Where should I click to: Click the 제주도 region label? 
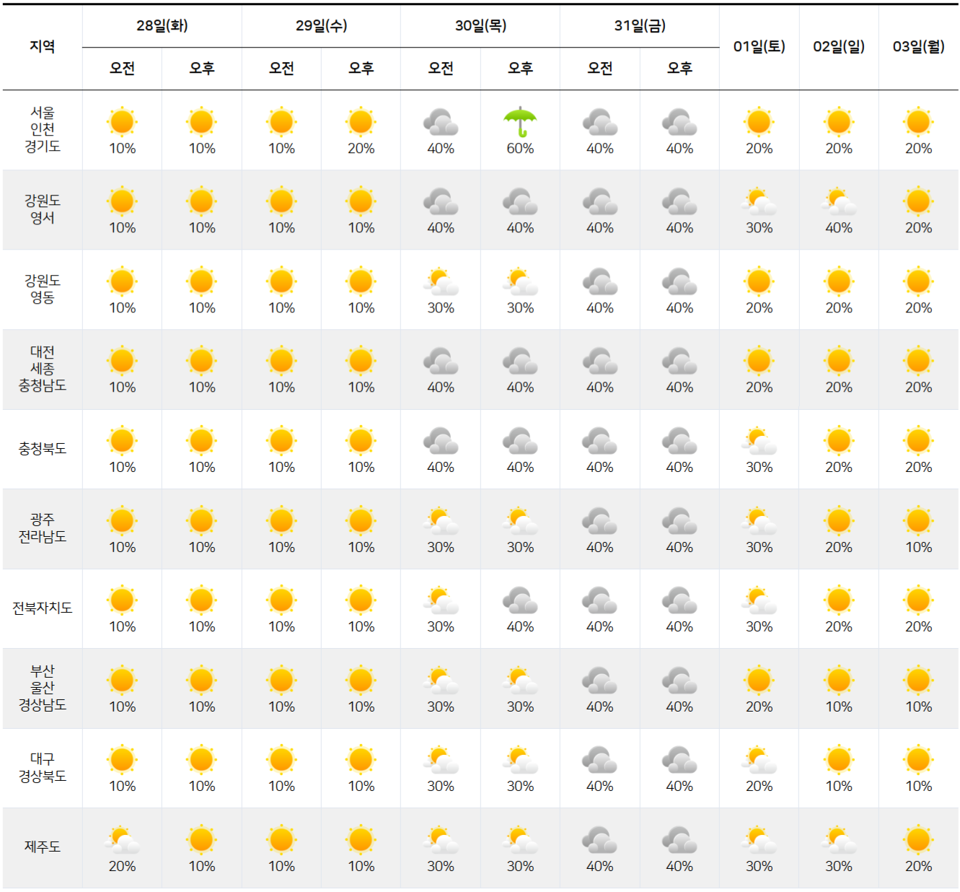pos(43,847)
